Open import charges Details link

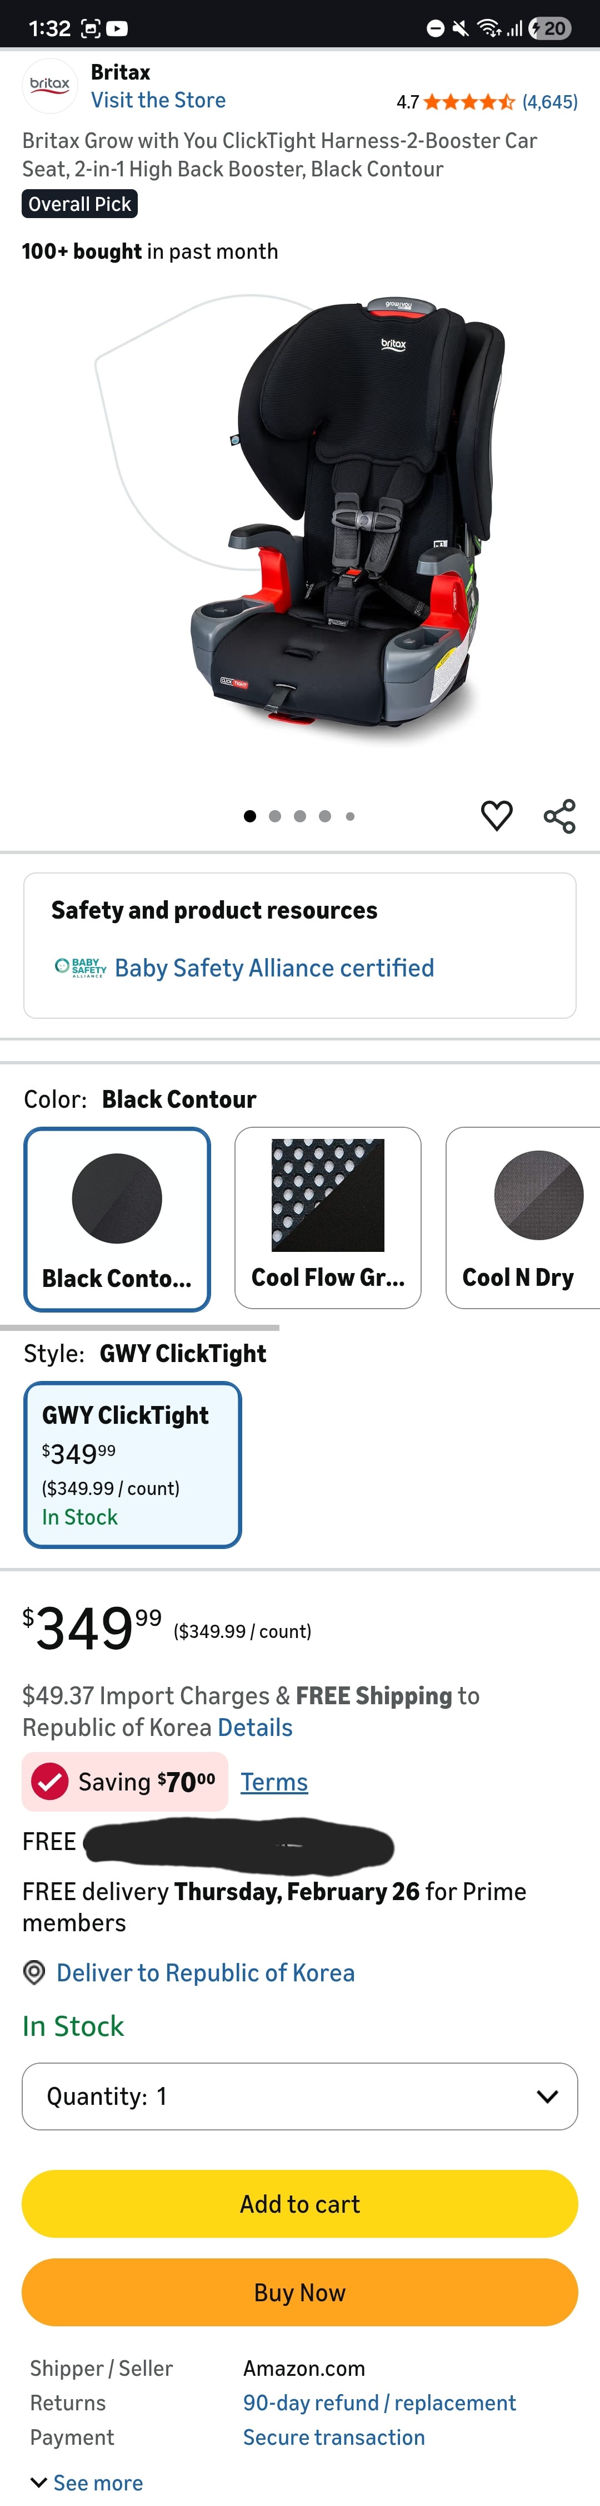coord(256,1726)
